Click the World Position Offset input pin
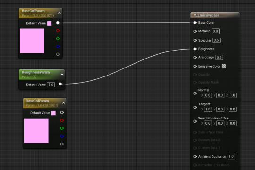The image size is (255, 170). (195, 121)
